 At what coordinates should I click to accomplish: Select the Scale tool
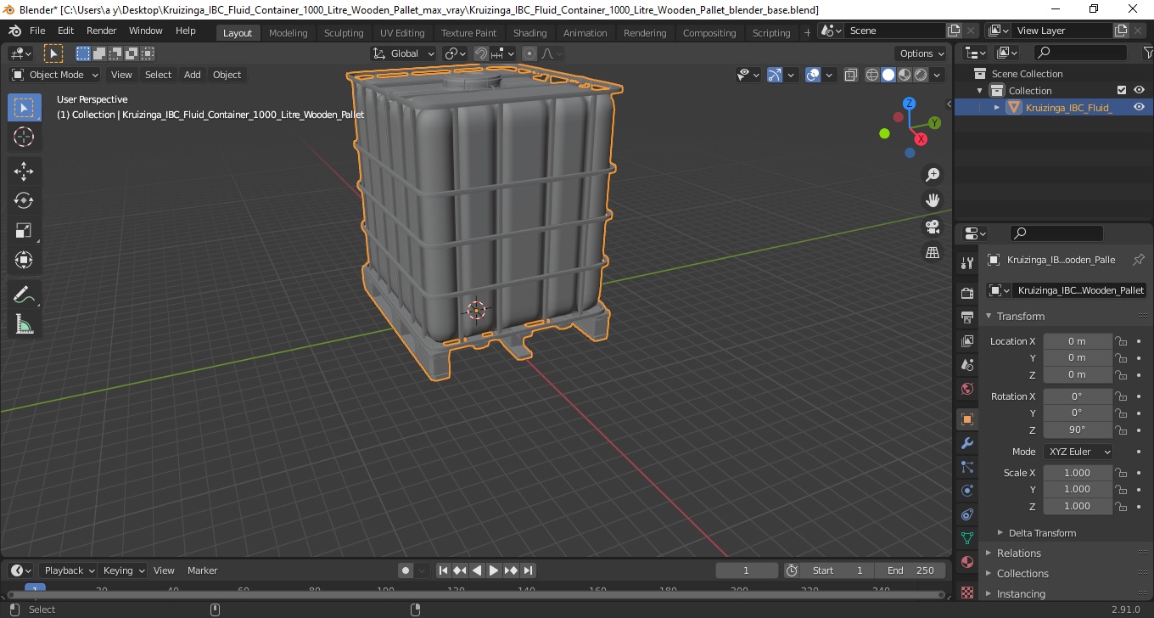pos(24,230)
